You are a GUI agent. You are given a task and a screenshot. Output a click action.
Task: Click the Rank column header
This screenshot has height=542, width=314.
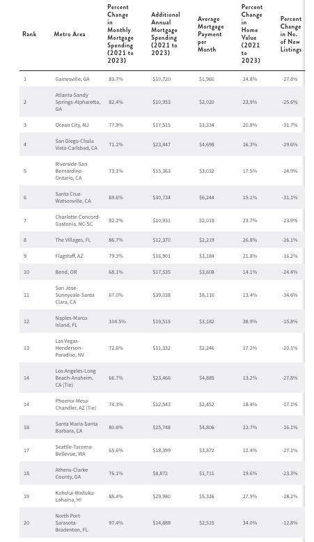click(x=29, y=34)
